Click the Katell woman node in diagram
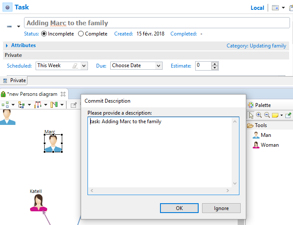 coord(38,203)
